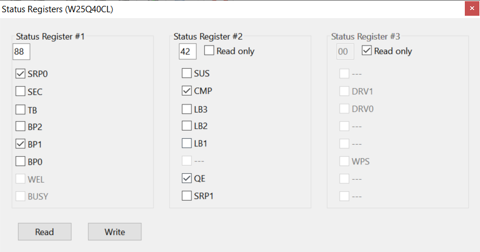Check the LB3 checkbox
480x252 pixels.
point(187,108)
